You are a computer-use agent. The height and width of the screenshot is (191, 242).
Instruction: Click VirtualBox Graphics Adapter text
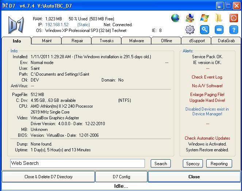tap(55, 118)
